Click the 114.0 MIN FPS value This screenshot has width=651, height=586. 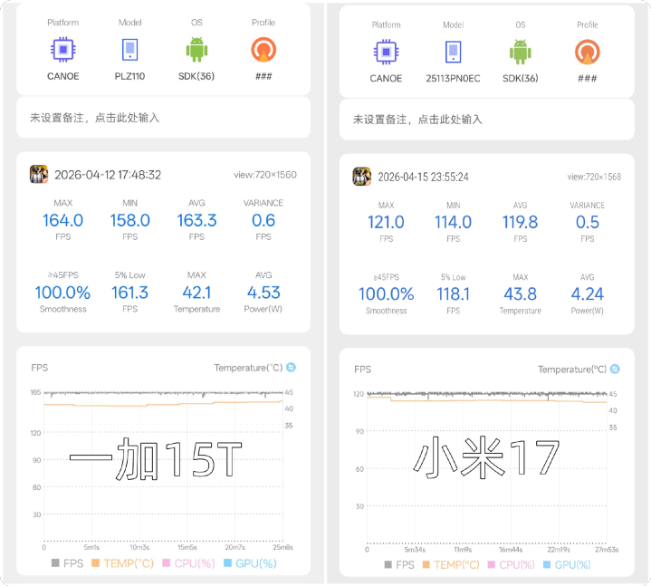coord(453,223)
